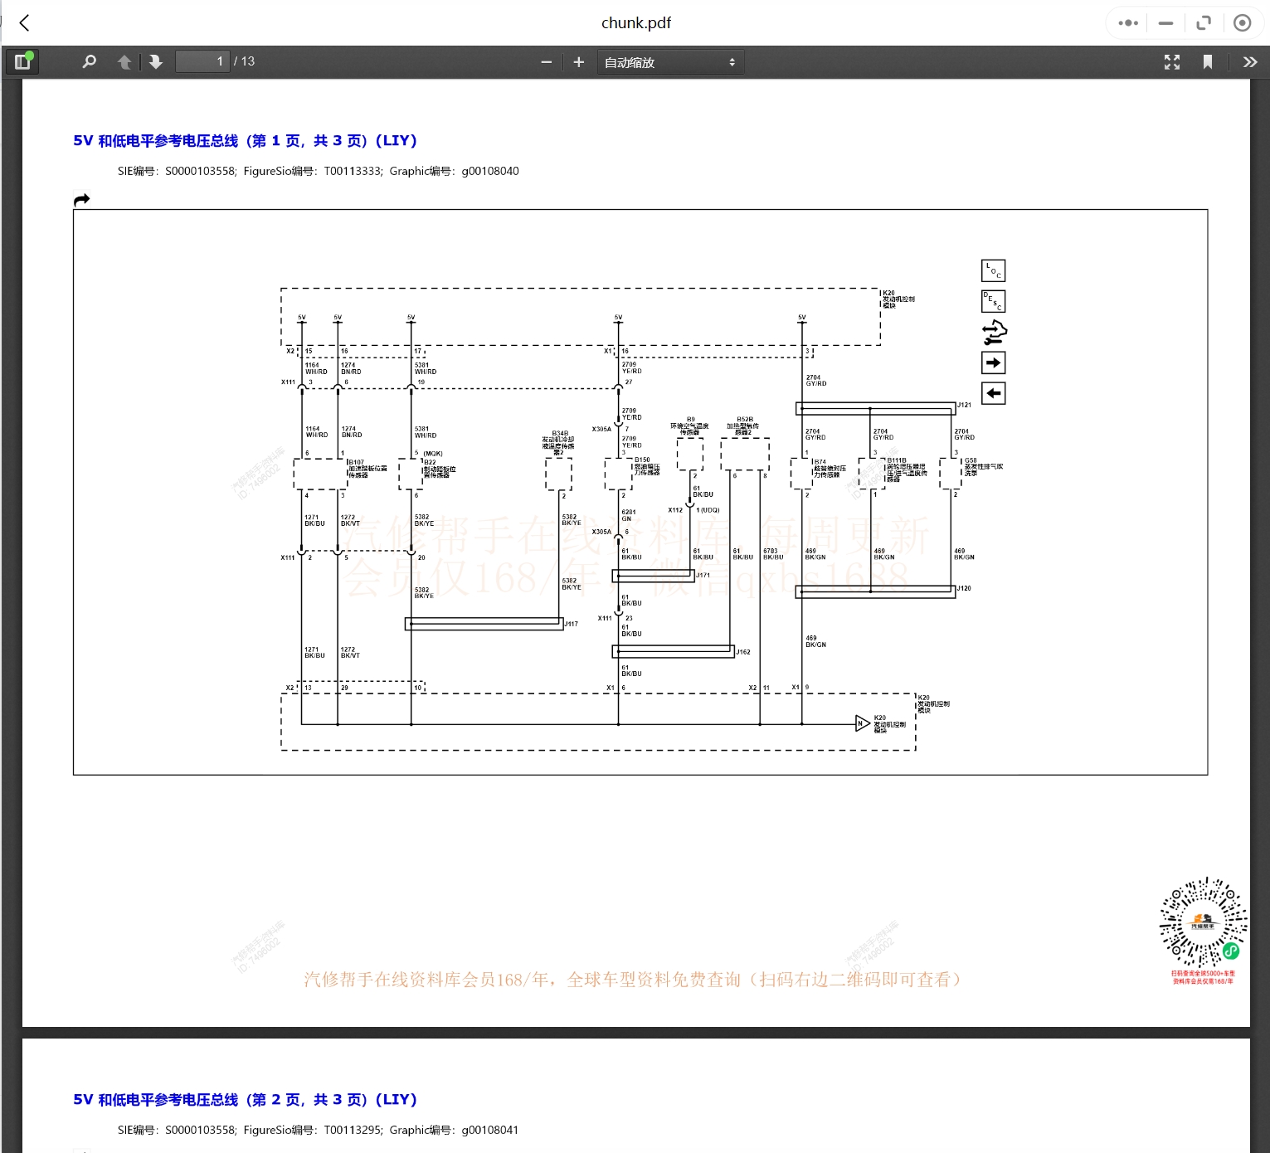This screenshot has height=1153, width=1270.
Task: Click the right arrow box in diagram
Action: pos(993,362)
